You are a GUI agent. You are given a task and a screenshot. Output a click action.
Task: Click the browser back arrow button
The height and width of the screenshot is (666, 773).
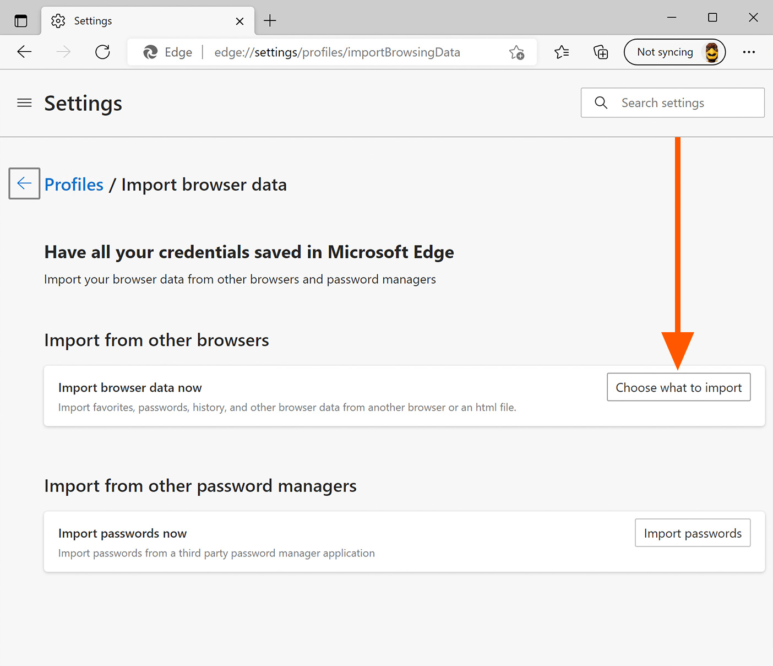25,52
